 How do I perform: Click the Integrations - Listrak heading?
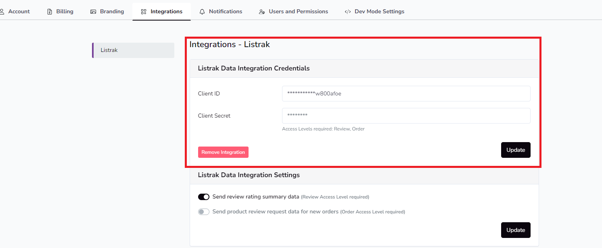point(230,44)
